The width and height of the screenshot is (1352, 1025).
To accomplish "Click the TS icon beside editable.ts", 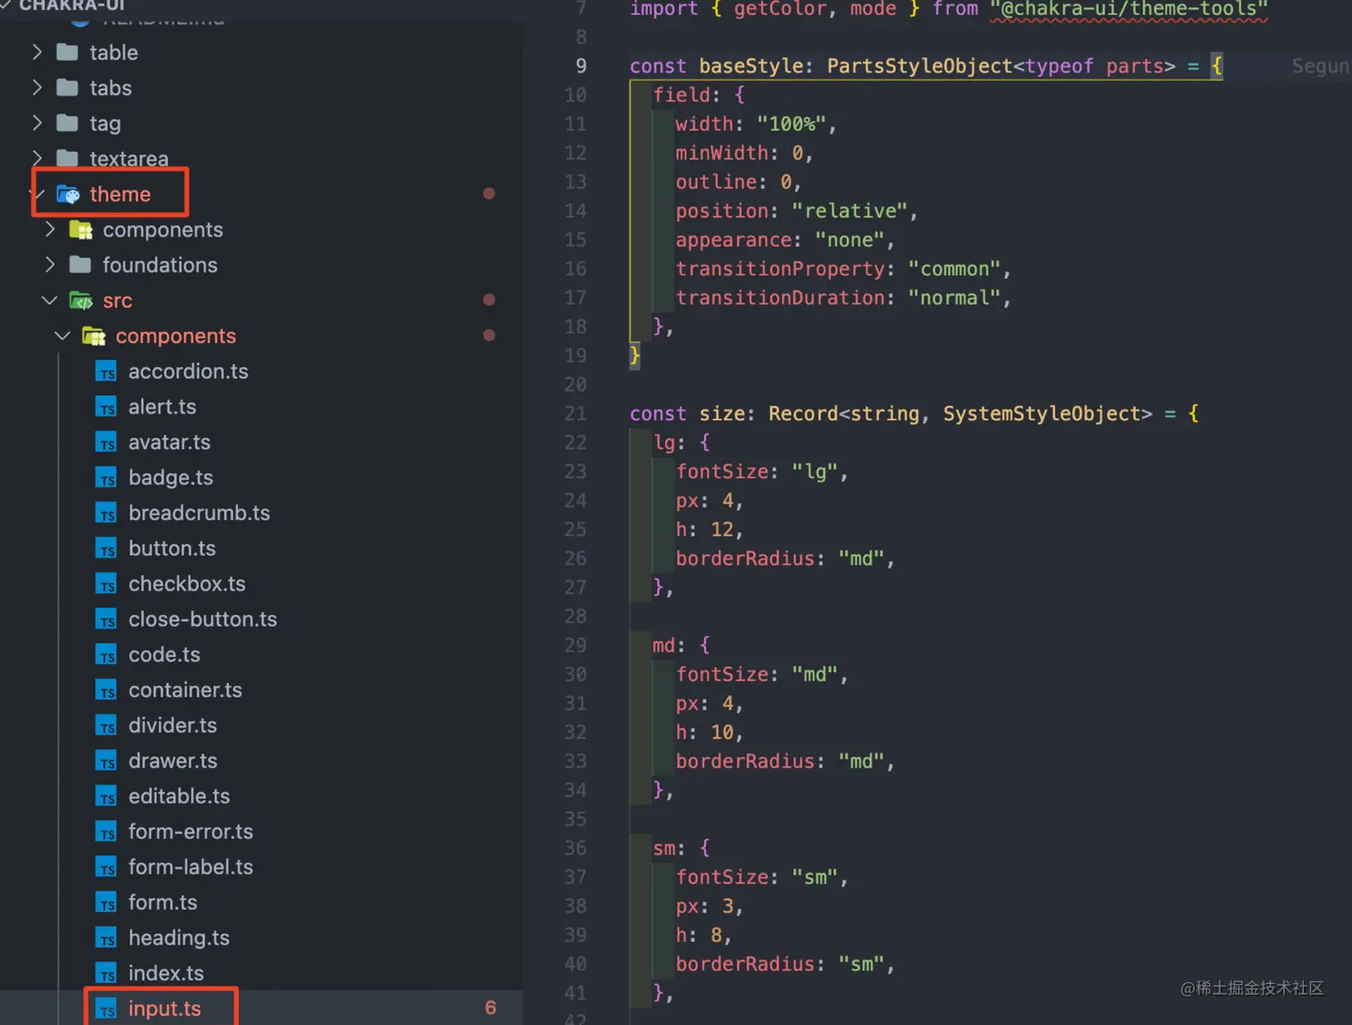I will coord(106,796).
